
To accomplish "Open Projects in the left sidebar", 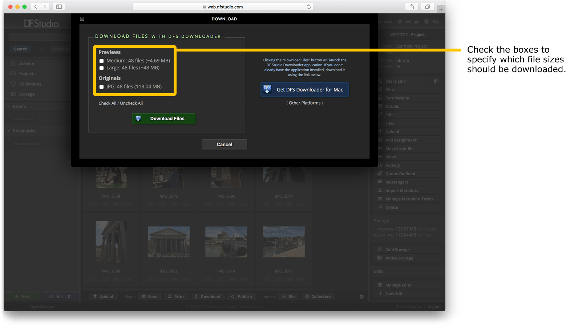I will [x=27, y=74].
